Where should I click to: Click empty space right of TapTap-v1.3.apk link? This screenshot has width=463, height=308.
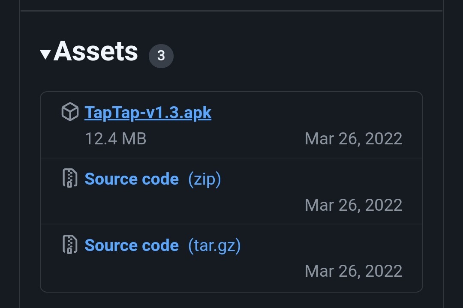pyautogui.click(x=310, y=113)
